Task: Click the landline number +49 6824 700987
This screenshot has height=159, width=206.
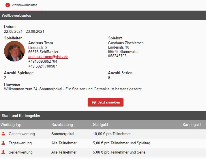Action: tap(43, 66)
